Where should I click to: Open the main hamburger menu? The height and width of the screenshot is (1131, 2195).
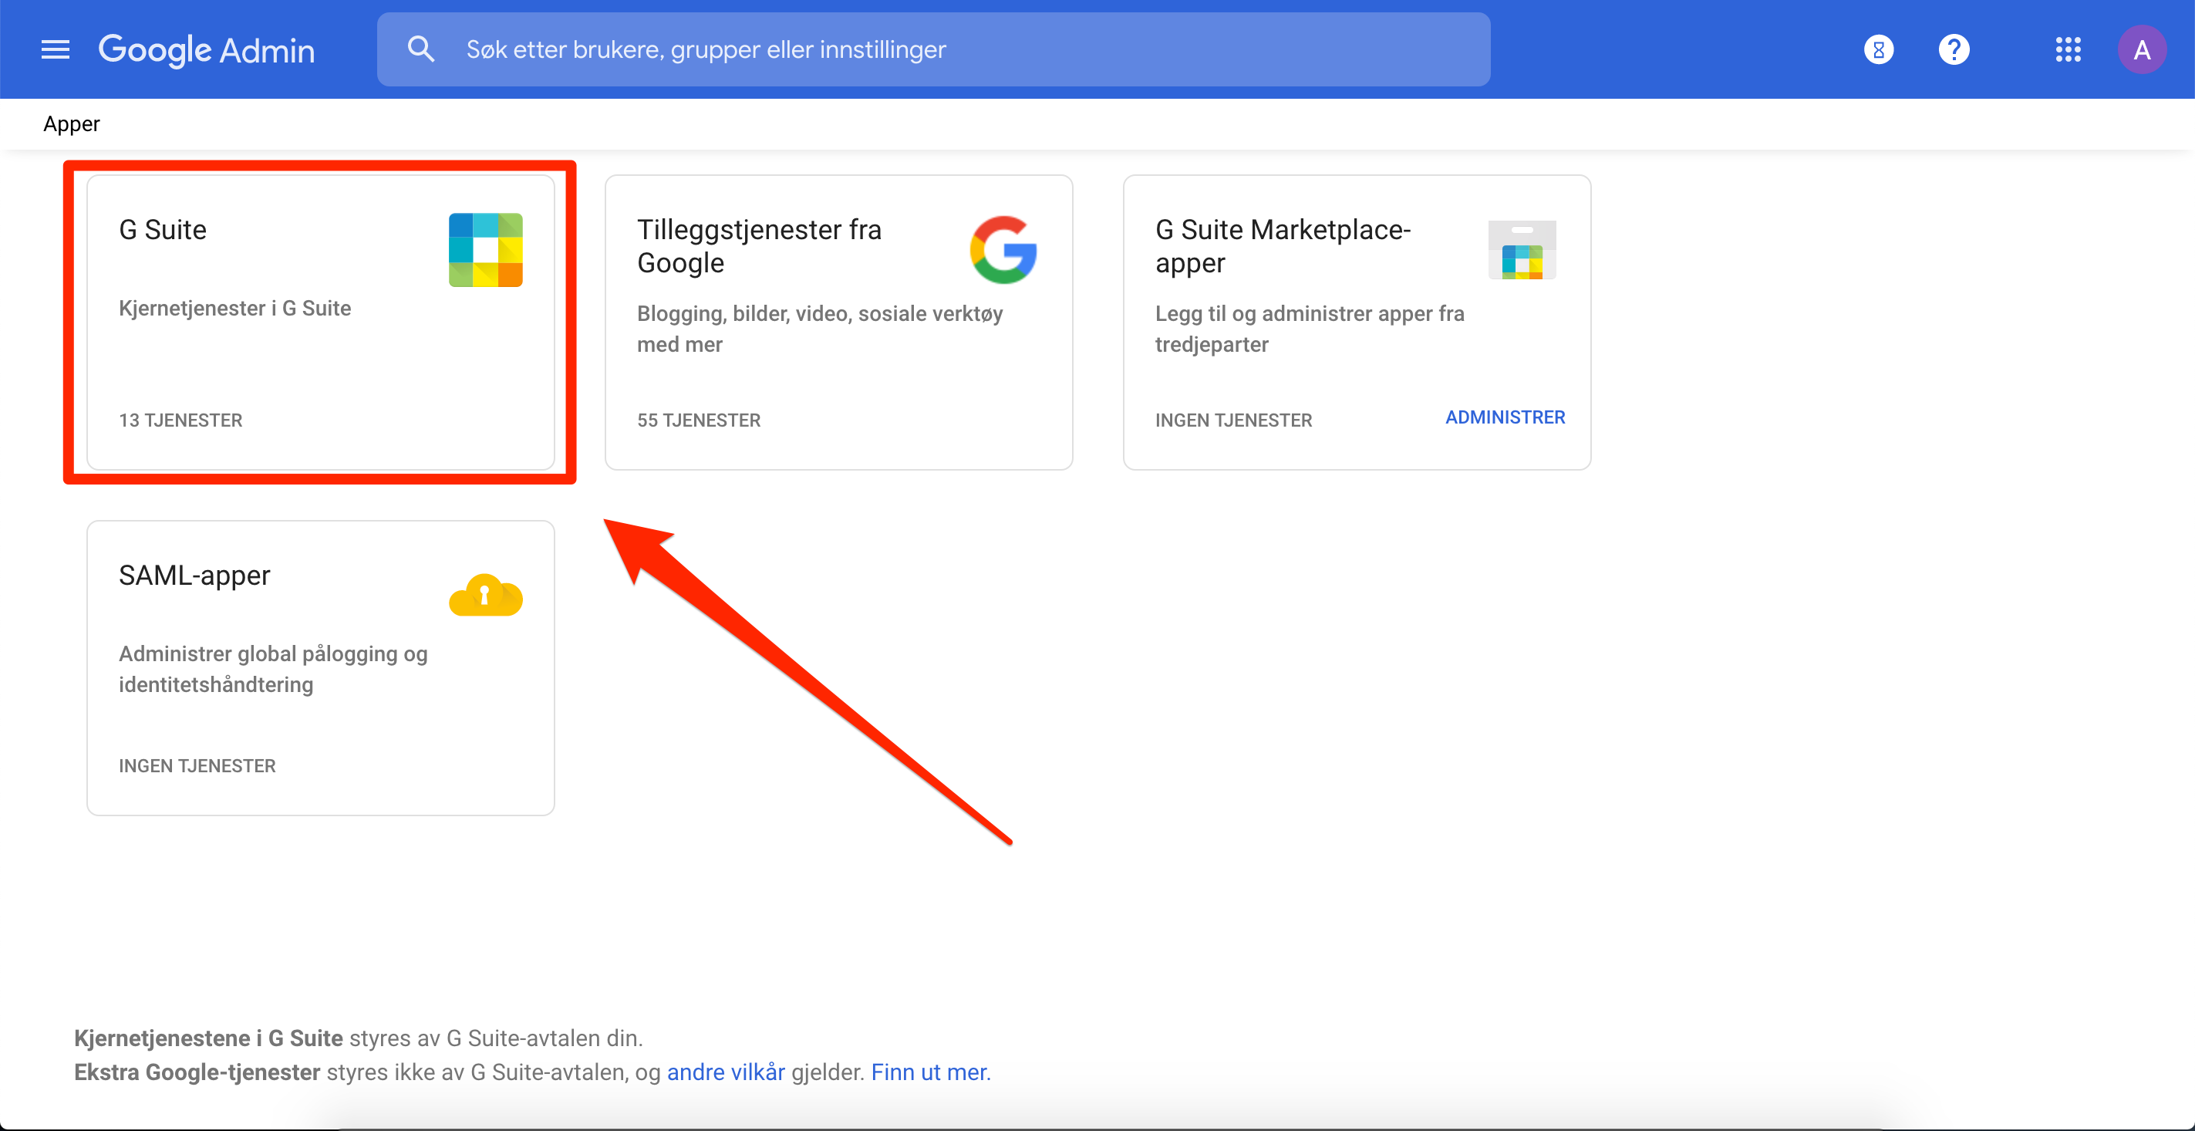click(56, 49)
